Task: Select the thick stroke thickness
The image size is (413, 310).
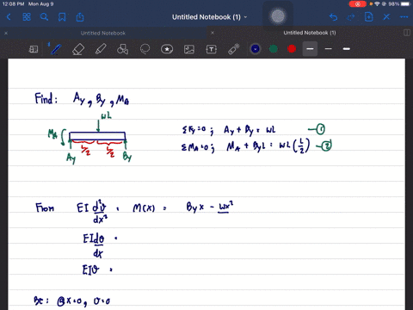Action: pos(347,49)
